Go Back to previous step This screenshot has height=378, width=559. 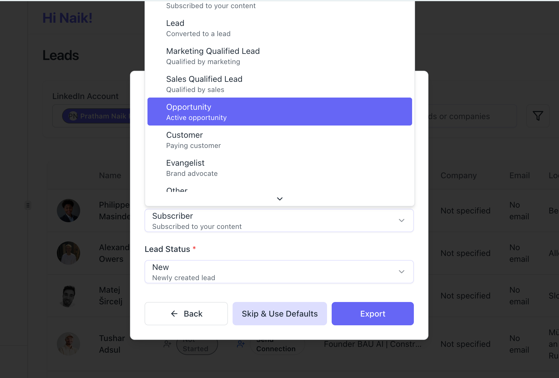point(186,314)
